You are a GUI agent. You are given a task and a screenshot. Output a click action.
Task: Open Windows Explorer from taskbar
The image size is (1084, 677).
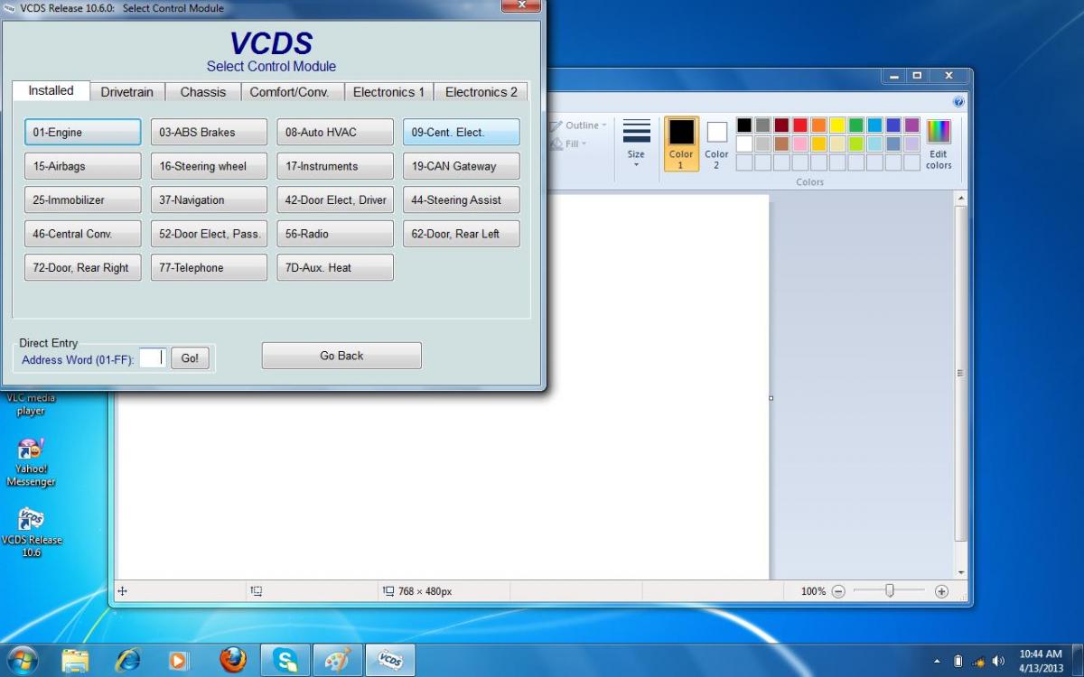tap(76, 661)
